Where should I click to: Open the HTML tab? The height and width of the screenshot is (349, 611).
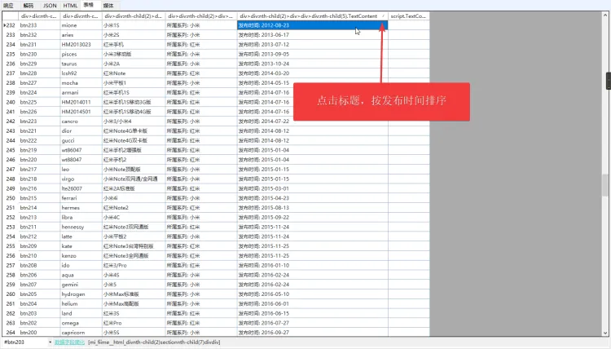tap(70, 6)
